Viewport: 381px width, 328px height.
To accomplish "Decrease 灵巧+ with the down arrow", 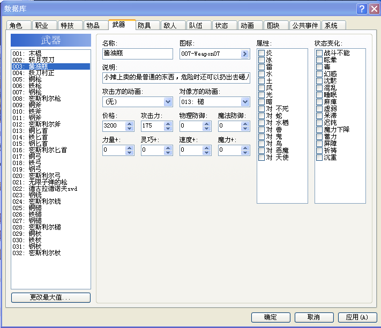I will pos(168,153).
